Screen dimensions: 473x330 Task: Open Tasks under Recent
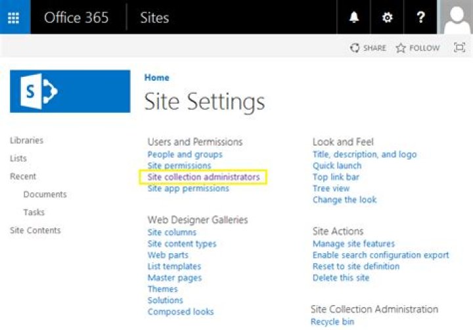(x=34, y=212)
